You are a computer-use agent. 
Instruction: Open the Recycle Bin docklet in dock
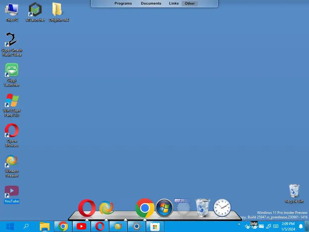203,208
